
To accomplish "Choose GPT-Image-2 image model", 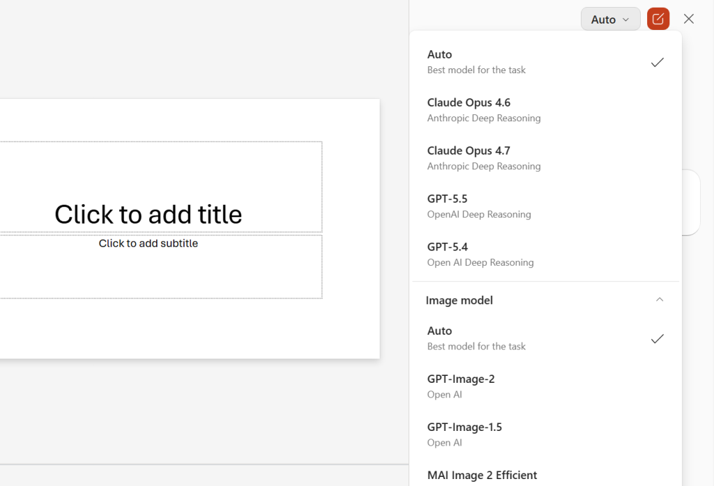I will [545, 386].
